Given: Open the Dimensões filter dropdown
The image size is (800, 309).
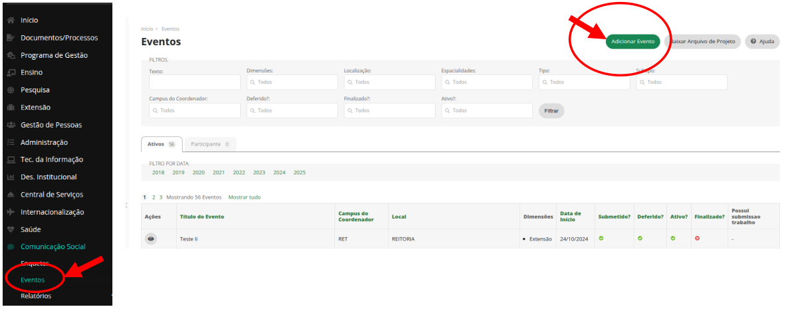Looking at the screenshot, I should pyautogui.click(x=292, y=82).
